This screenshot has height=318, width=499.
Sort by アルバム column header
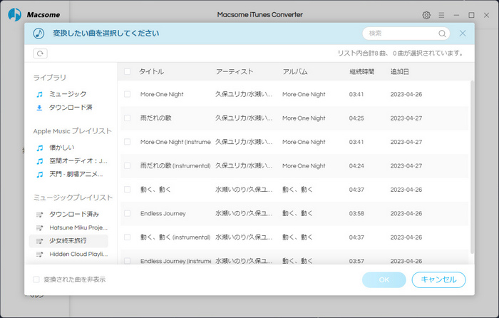295,71
